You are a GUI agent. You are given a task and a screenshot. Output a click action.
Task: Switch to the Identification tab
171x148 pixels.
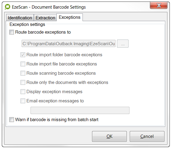point(20,18)
